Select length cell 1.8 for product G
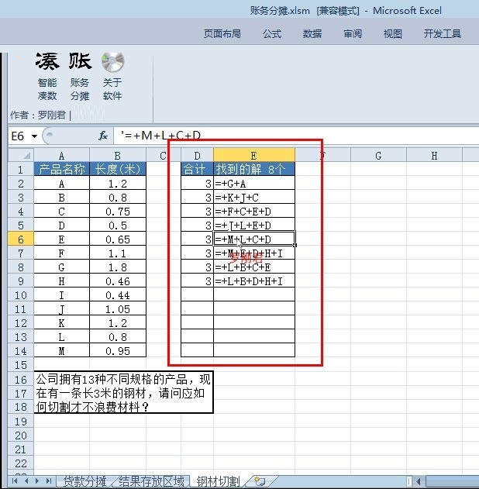The image size is (479, 489). [118, 267]
